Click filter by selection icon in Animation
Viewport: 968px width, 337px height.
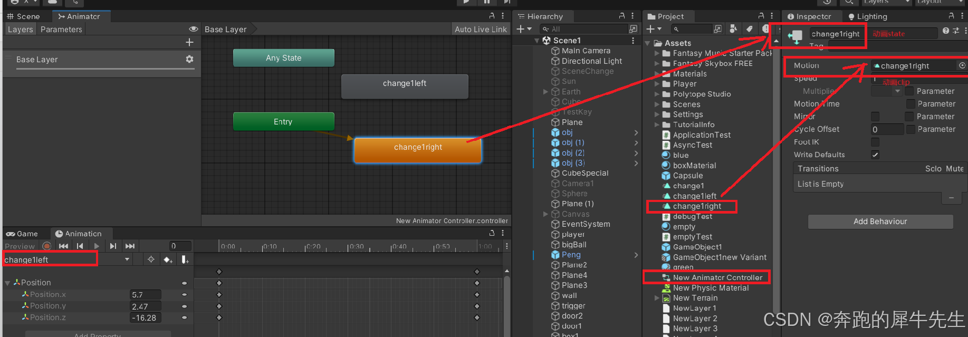151,259
